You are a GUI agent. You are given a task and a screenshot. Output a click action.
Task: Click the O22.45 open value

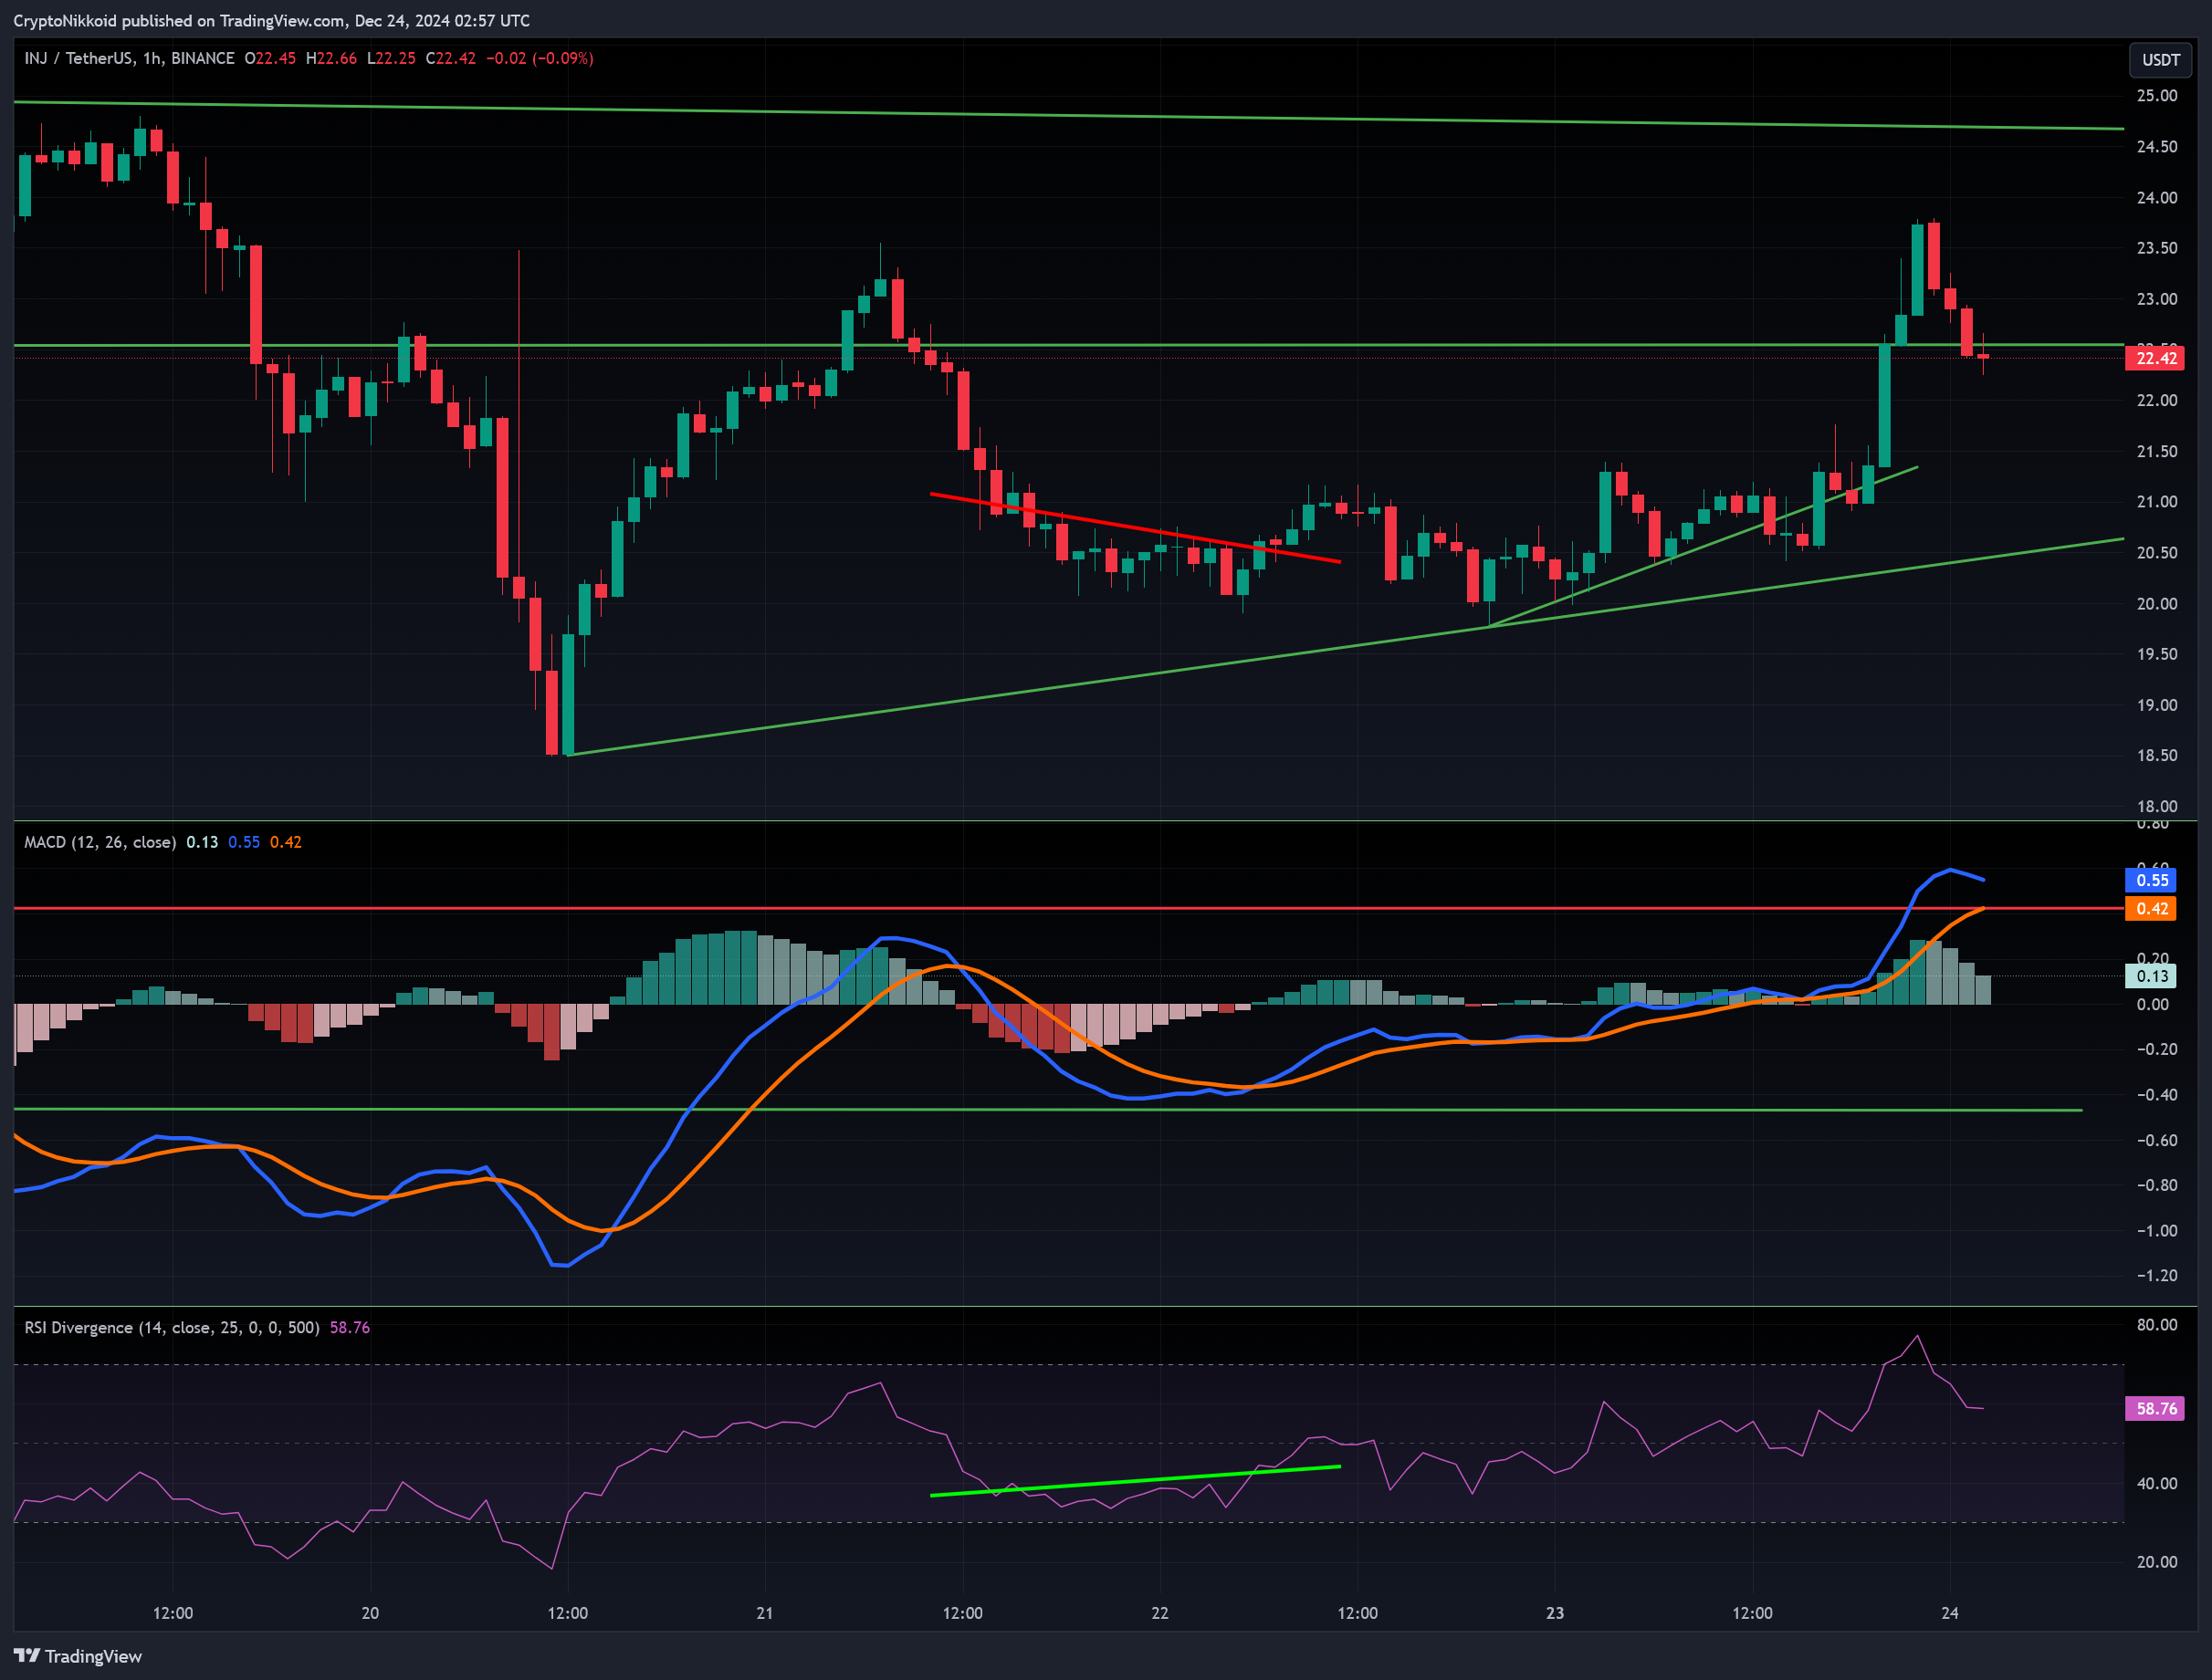point(270,58)
